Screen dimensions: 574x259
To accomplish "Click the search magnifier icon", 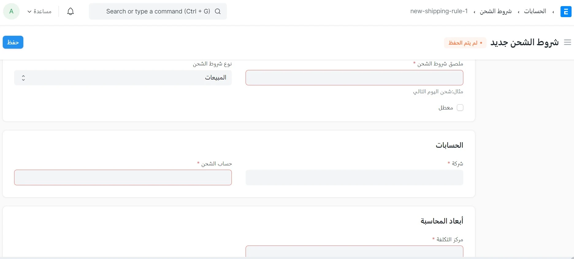I will [x=218, y=11].
